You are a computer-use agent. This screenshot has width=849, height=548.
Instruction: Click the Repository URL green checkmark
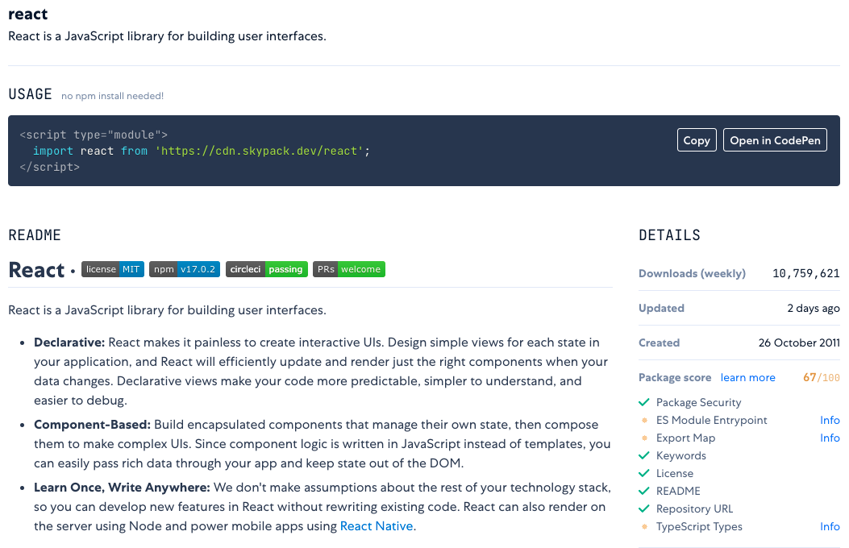tap(643, 509)
